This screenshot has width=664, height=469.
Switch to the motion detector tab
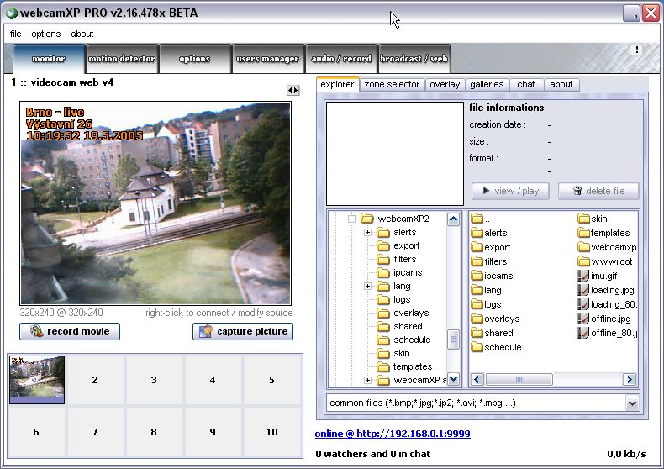[x=122, y=58]
